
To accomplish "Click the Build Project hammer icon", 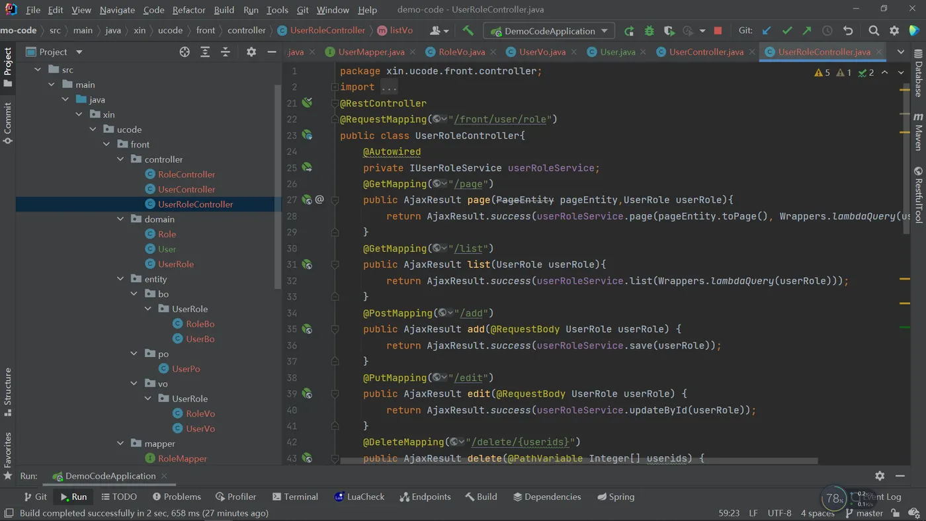I will (468, 30).
